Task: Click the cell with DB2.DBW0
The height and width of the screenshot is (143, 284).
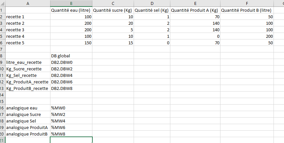Action: [71, 62]
